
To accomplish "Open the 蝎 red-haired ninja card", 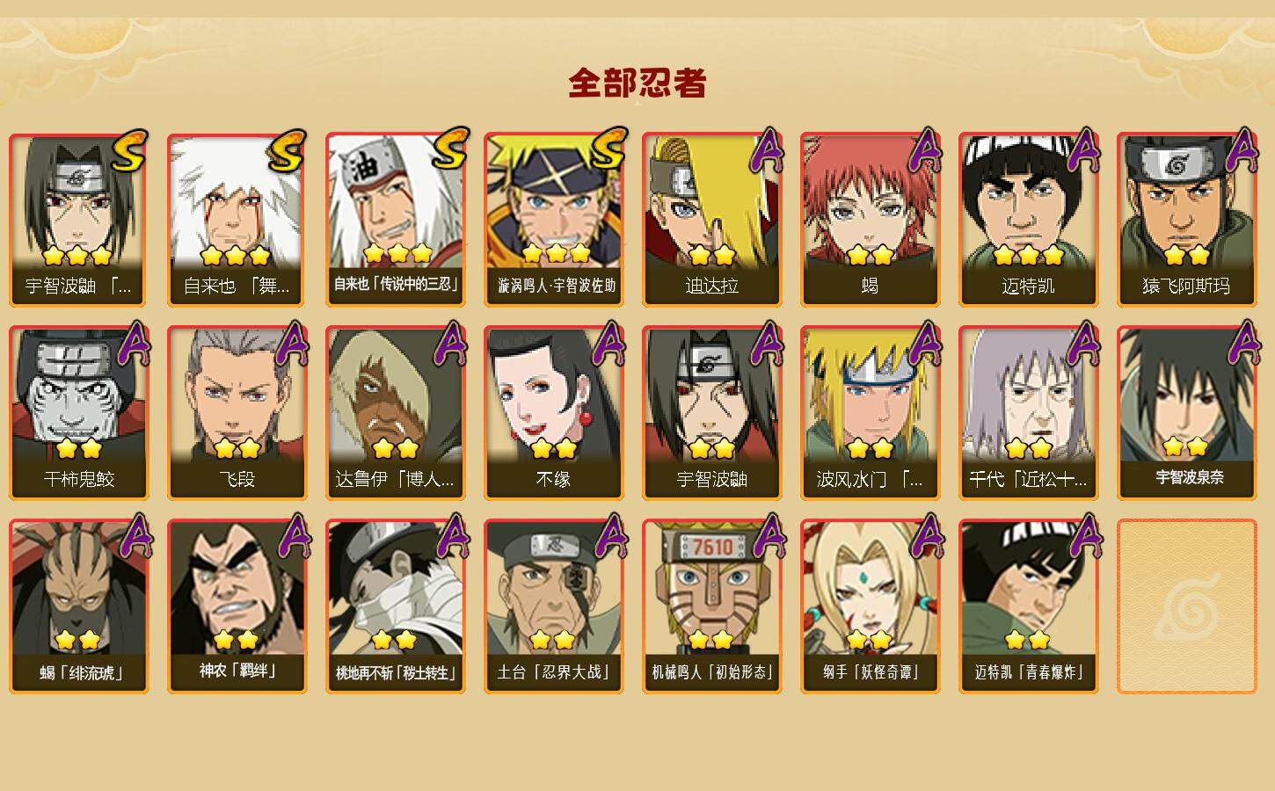I will click(871, 220).
